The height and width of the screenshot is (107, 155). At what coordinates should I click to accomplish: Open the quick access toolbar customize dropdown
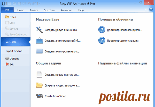(x=40, y=4)
